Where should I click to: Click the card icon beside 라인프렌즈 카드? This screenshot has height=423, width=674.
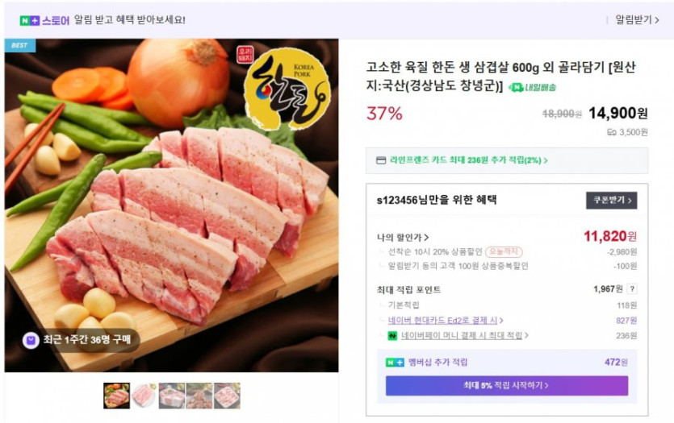[381, 160]
